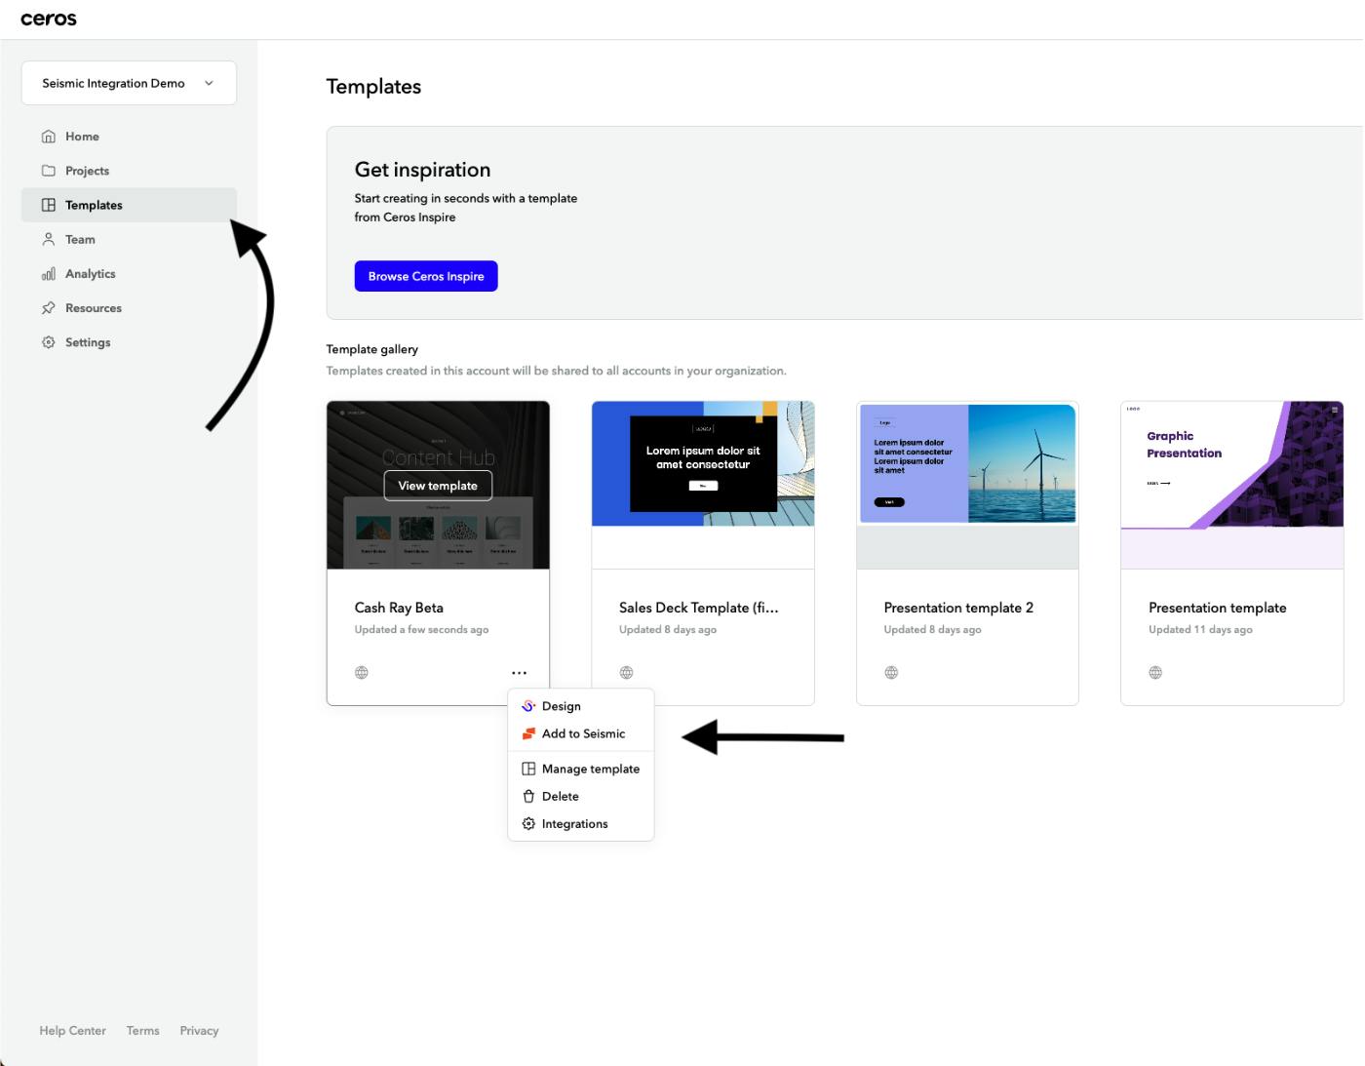Open the Terms link
Screen dimensions: 1365x1066
pos(143,1031)
